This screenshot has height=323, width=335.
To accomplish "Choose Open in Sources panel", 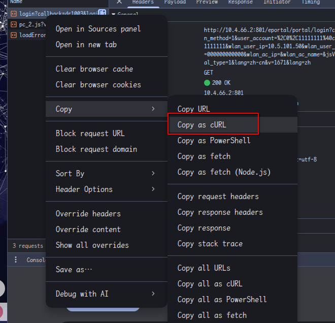I will [x=107, y=29].
